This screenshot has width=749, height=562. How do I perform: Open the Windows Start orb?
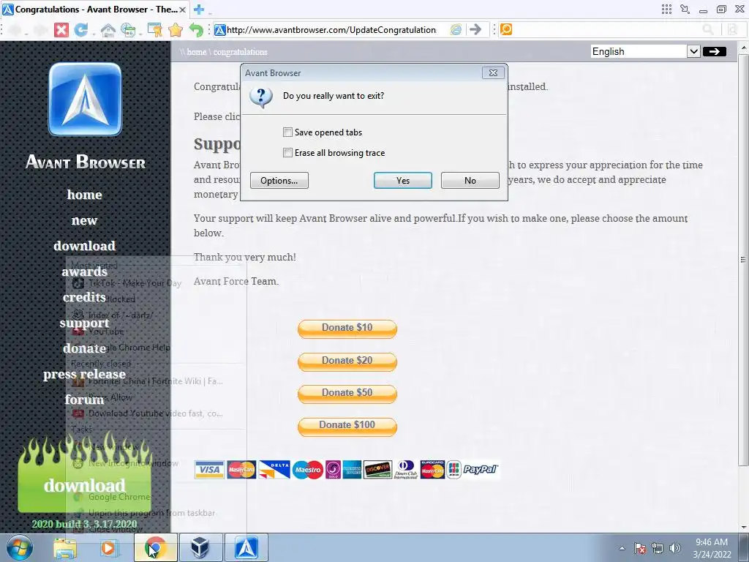point(19,547)
